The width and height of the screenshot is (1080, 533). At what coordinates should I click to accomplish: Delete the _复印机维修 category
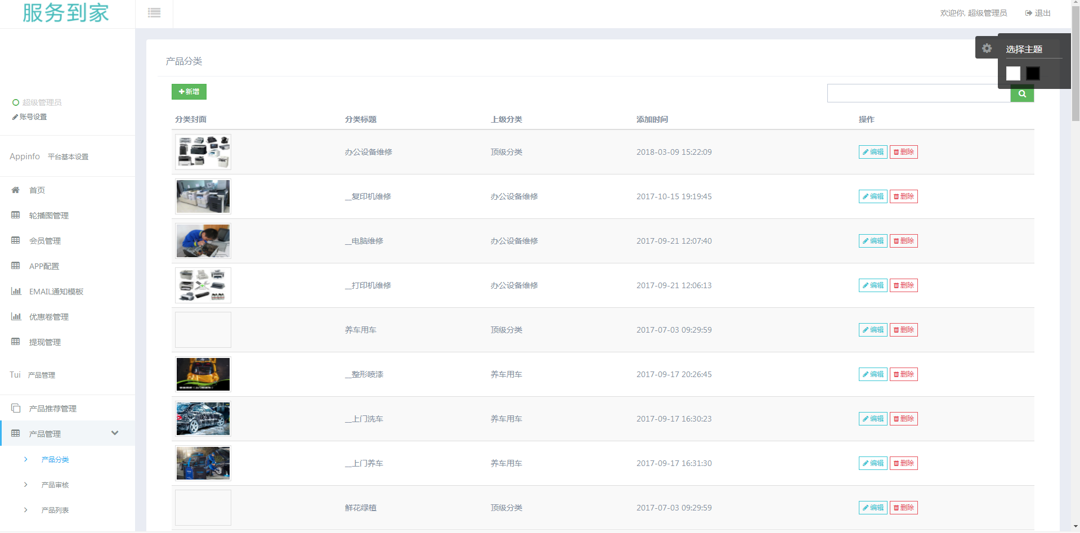pos(903,196)
